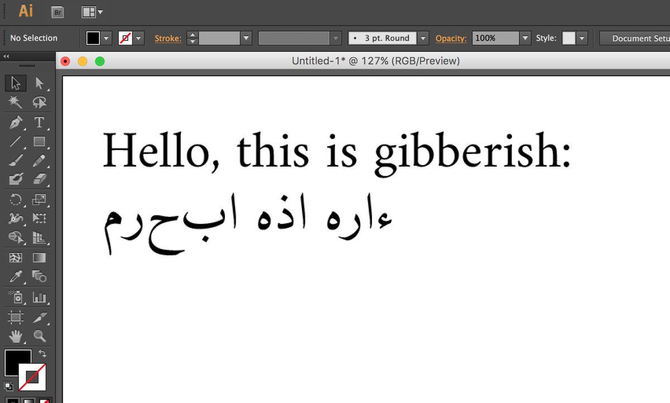Reset to default fill and stroke
Viewport: 670px width, 403px height.
(8, 386)
